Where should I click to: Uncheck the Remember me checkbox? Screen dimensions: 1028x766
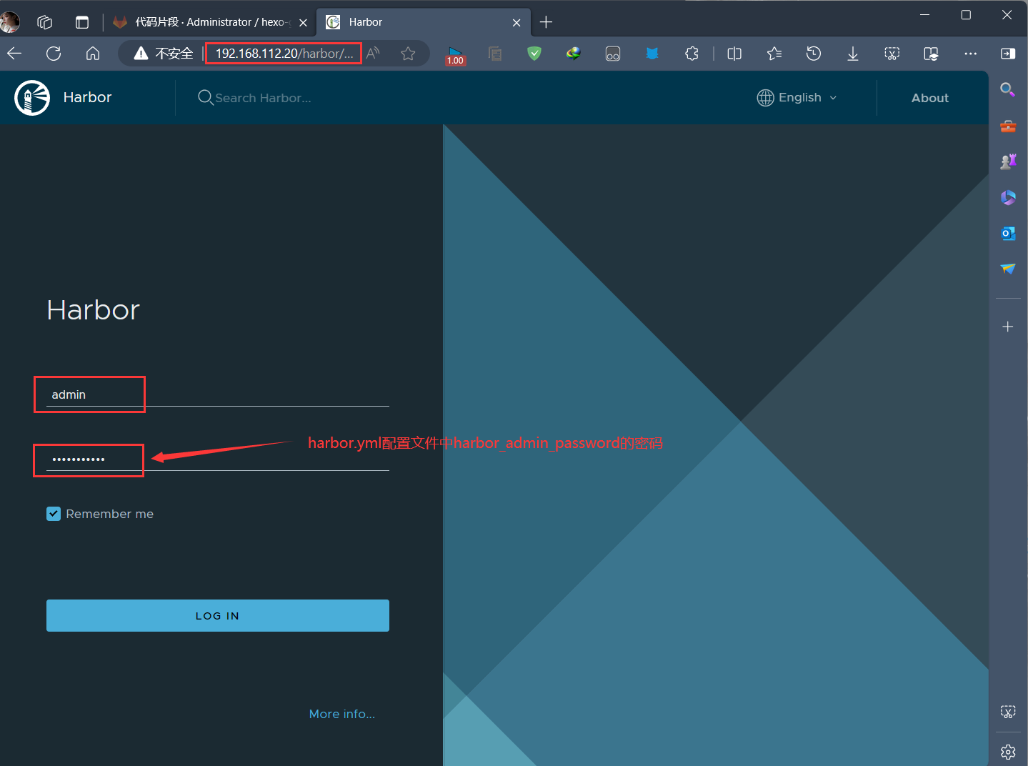[x=54, y=514]
